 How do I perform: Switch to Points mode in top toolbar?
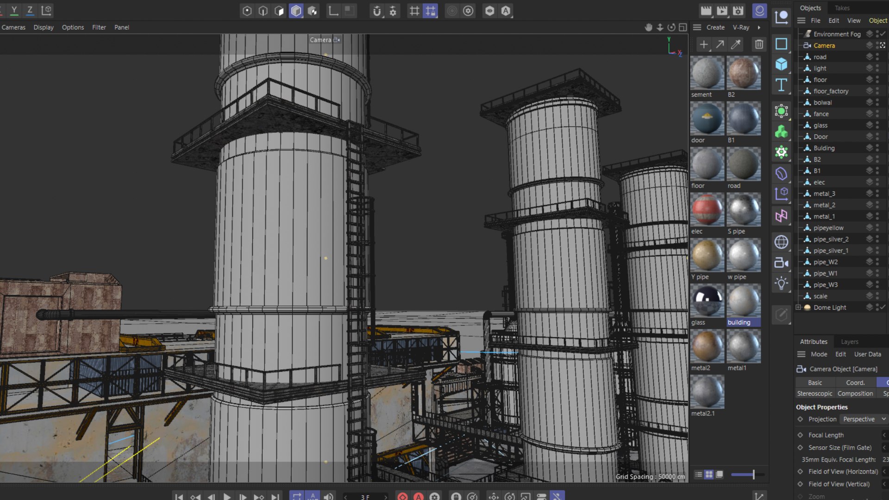247,11
